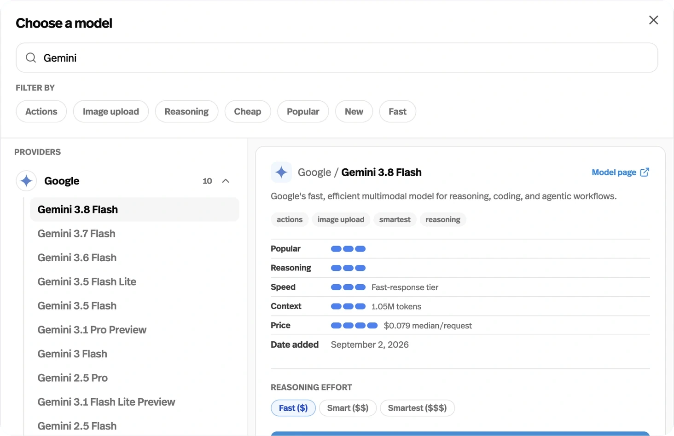Screen dimensions: 674x436
Task: Click the Speed rating dots
Action: point(348,287)
